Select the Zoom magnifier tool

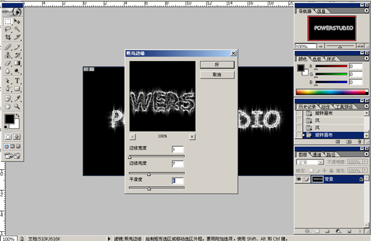point(17,106)
